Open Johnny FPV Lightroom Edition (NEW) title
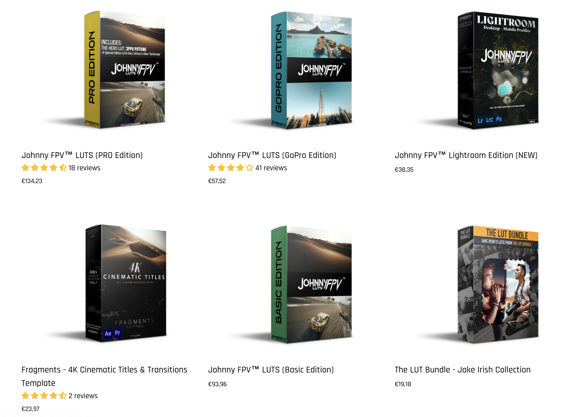Viewport: 571px width, 417px height. (466, 155)
